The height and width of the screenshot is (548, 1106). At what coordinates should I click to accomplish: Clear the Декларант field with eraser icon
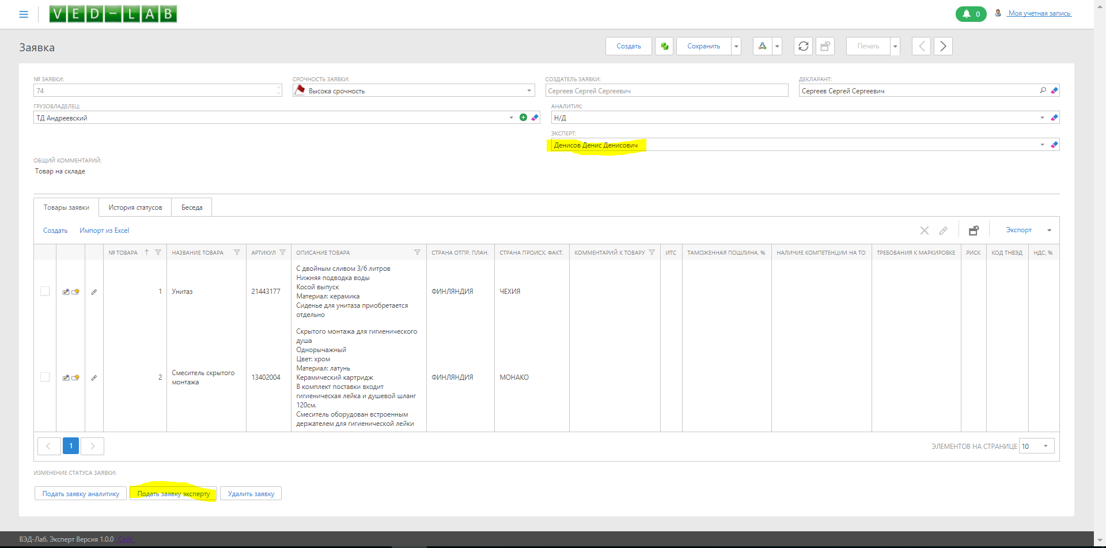[x=1054, y=90]
